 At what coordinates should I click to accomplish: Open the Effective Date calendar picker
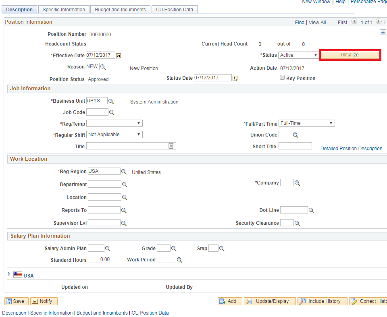(x=119, y=56)
